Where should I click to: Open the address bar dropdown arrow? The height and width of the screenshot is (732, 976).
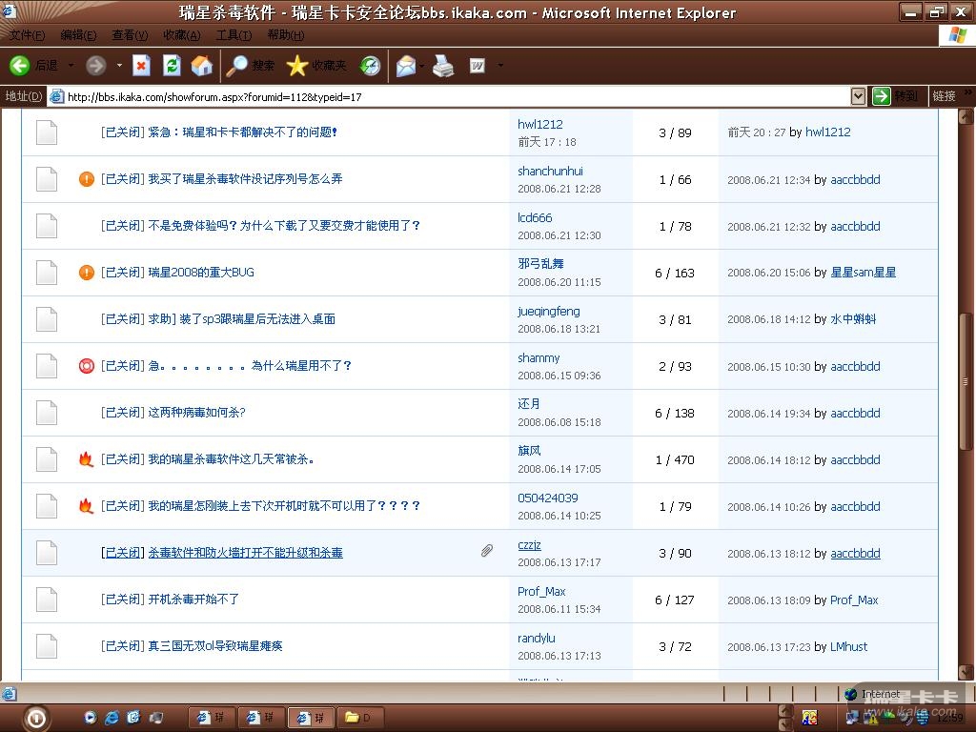(858, 96)
